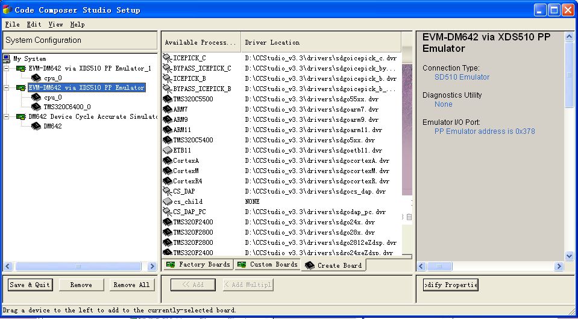This screenshot has width=578, height=319.
Task: Open the View menu
Action: pos(55,24)
